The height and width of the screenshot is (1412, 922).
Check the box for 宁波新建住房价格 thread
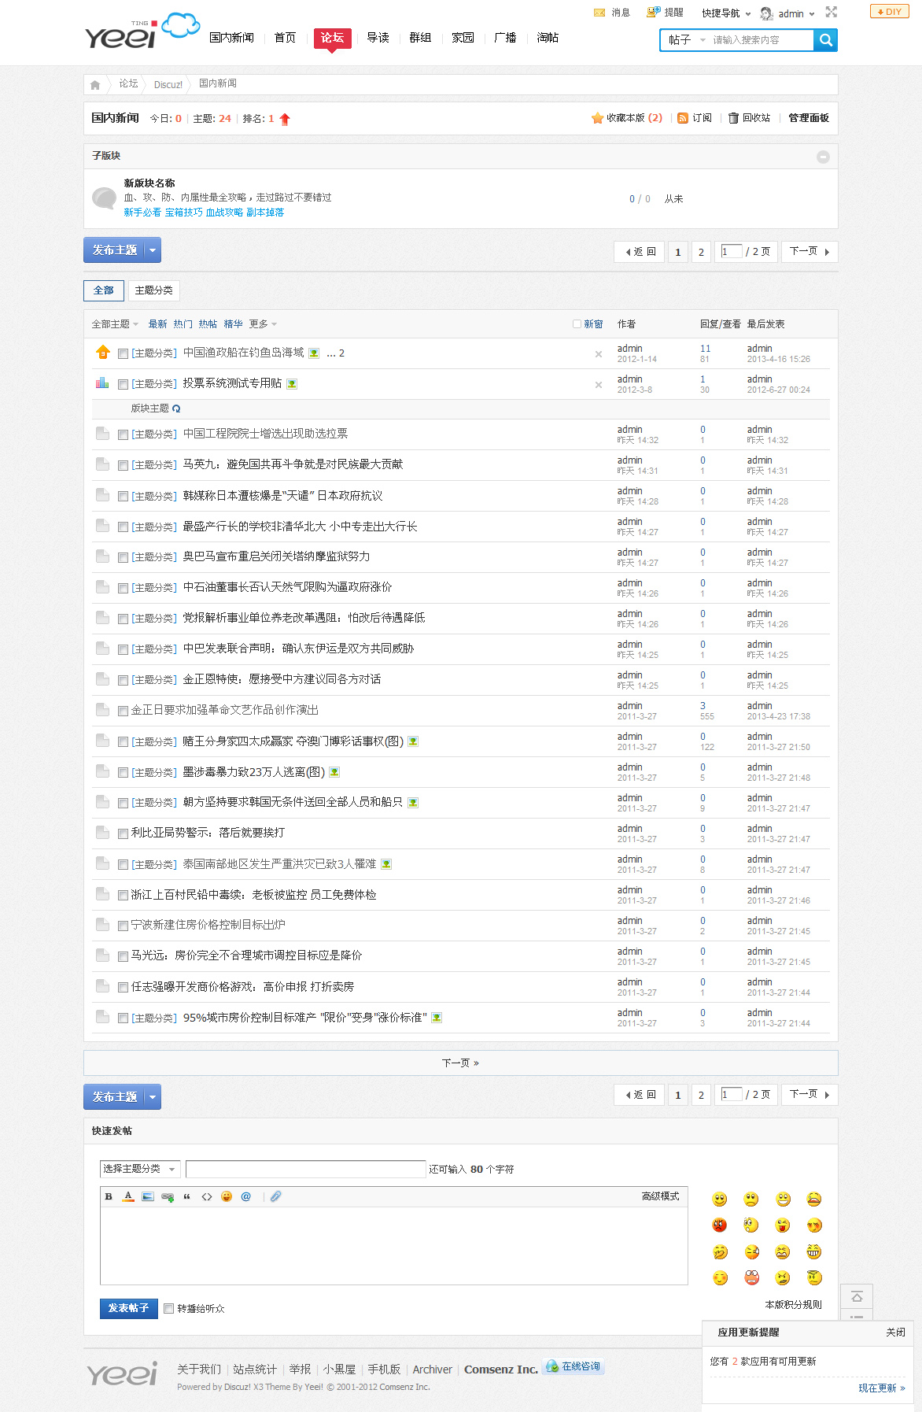(x=123, y=926)
